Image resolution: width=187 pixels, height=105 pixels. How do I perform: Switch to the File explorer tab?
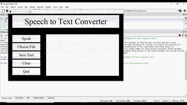tap(19, 98)
